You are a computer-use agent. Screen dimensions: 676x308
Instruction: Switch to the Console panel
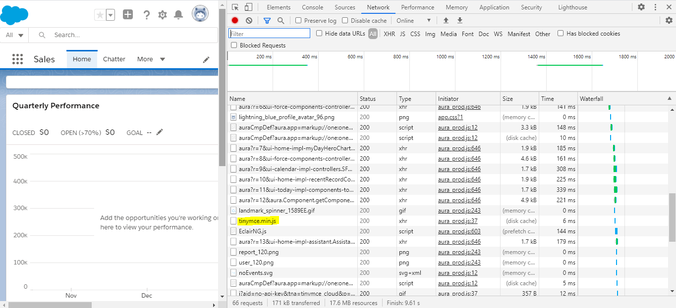[313, 7]
